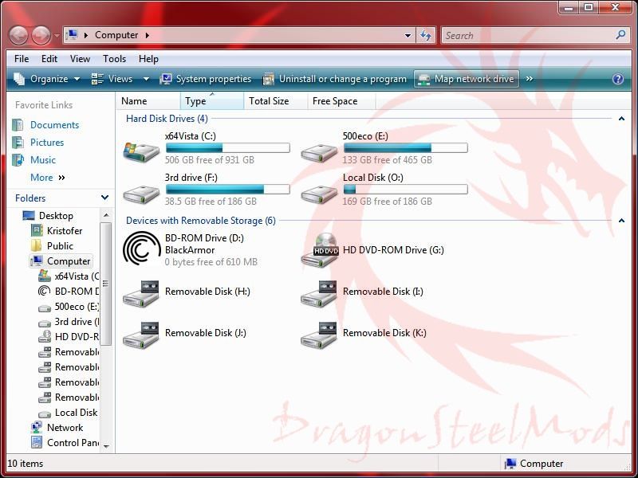Collapse the Hard Disk Drives group
The width and height of the screenshot is (638, 478).
click(x=621, y=119)
